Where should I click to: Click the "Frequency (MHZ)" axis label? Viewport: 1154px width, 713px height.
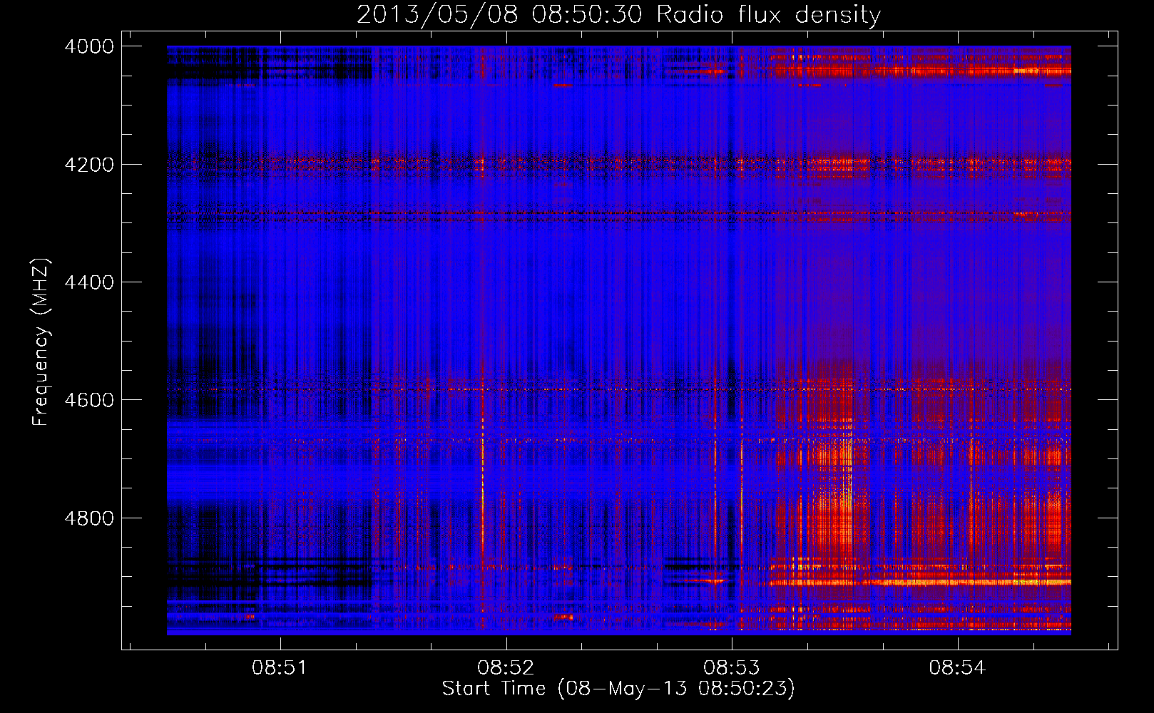41,342
